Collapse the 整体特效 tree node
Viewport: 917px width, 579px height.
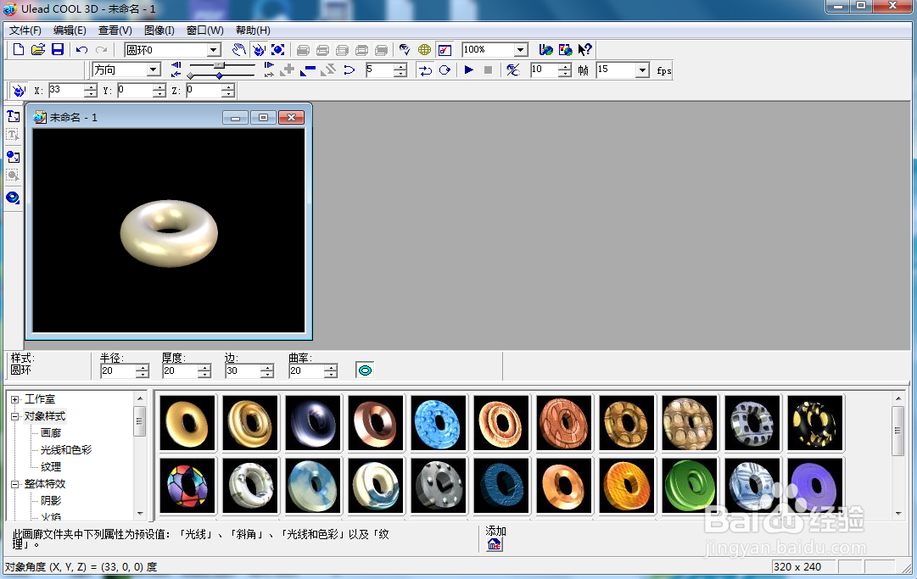(15, 484)
